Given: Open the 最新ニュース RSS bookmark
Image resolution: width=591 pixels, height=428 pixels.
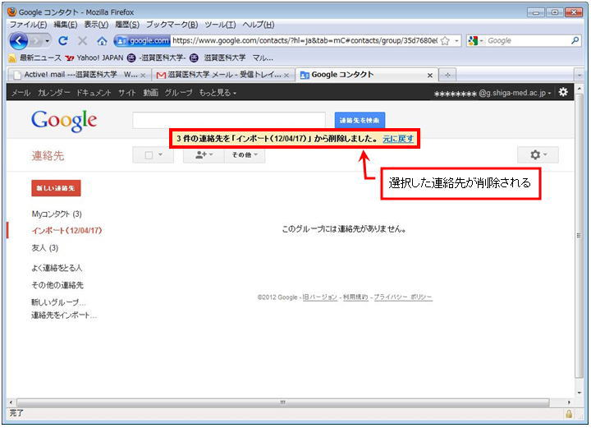Looking at the screenshot, I should click(x=34, y=58).
